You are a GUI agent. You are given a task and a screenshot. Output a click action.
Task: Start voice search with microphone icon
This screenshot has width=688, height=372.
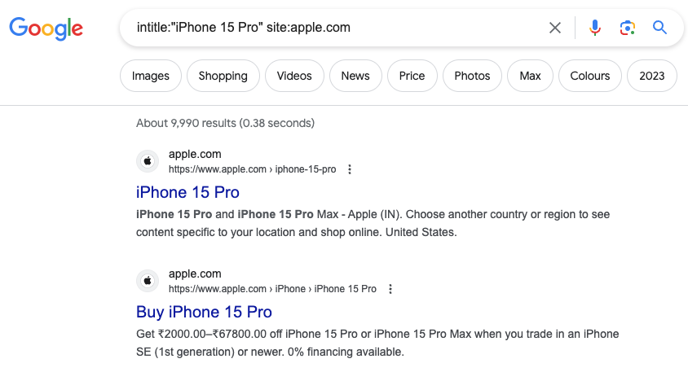pyautogui.click(x=595, y=28)
